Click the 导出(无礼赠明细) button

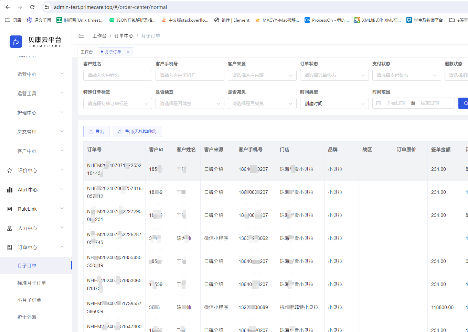137,131
